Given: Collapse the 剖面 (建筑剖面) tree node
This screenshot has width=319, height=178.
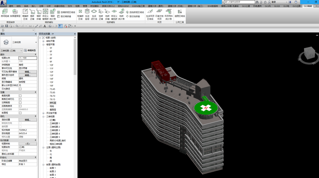Looking at the screenshot, I should pos(43,165).
